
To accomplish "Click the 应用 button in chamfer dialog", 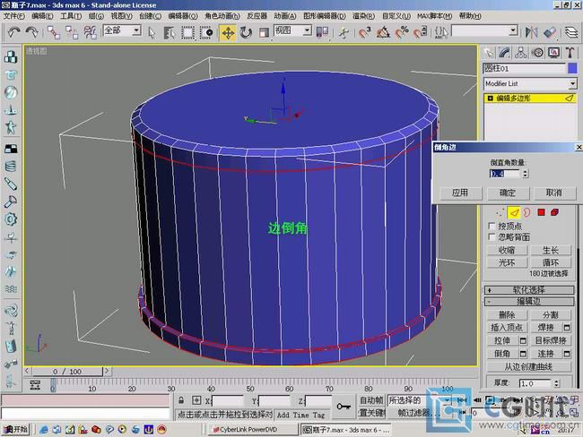I will point(460,193).
